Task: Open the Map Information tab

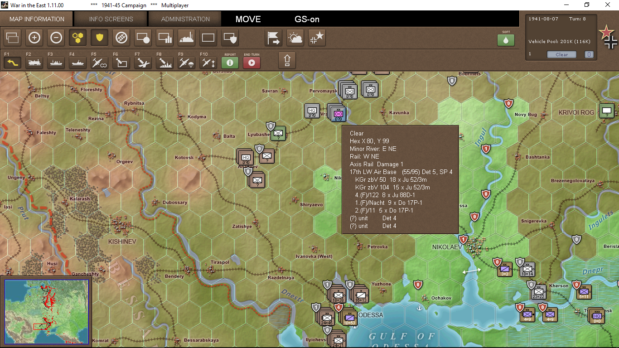Action: [37, 19]
